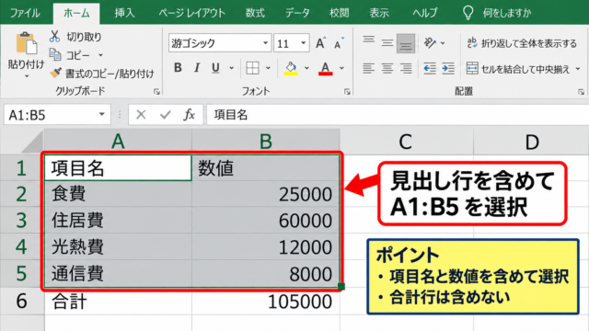Viewport: 589px width, 331px height.
Task: Open fill color dropdown arrow
Action: pos(306,68)
